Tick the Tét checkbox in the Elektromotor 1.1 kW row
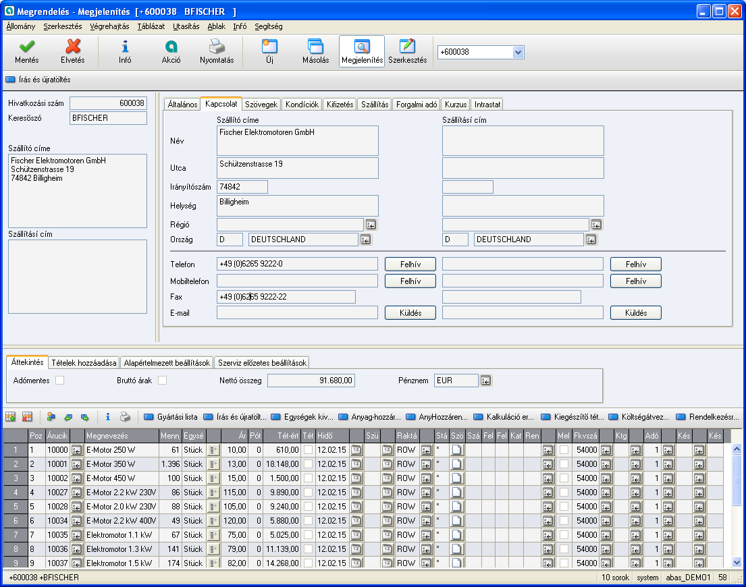The width and height of the screenshot is (746, 587). click(309, 535)
